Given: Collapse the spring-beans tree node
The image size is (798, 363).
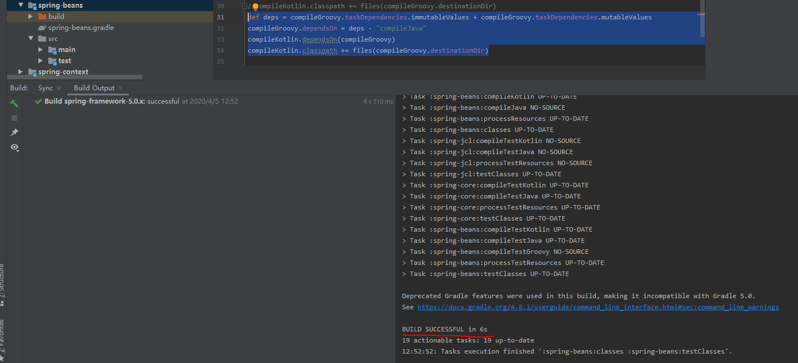Looking at the screenshot, I should [x=21, y=6].
